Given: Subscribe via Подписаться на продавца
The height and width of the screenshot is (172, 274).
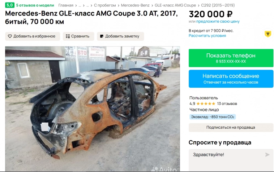Looking at the screenshot, I should [231, 127].
